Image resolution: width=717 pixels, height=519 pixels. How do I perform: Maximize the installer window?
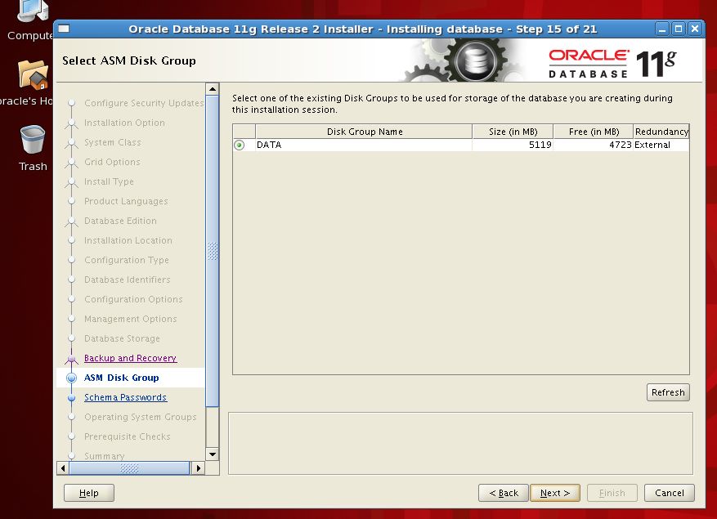tap(679, 29)
